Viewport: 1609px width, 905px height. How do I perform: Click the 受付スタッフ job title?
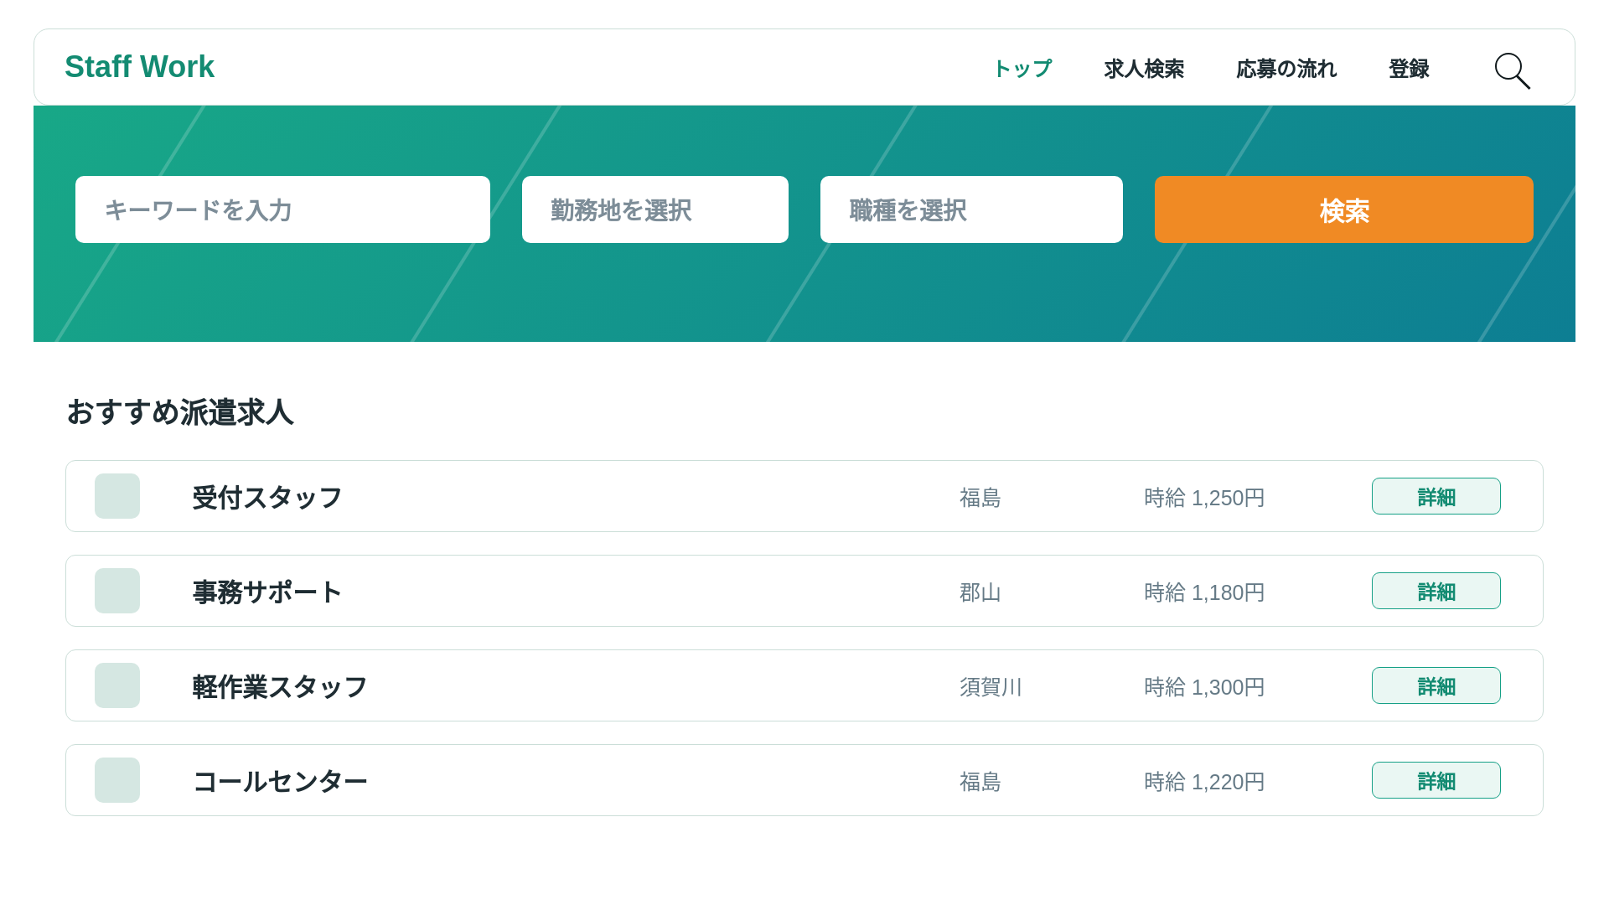[x=267, y=498]
